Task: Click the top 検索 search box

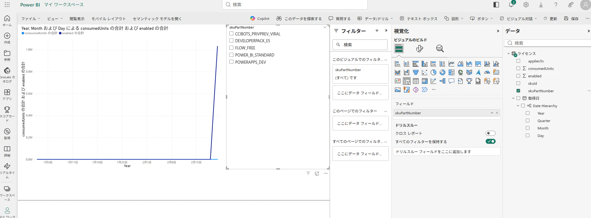Action: coord(295,5)
